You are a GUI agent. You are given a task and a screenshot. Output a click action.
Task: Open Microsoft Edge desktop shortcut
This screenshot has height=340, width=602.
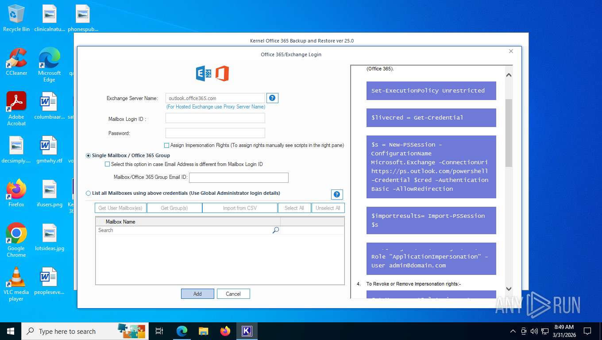[x=49, y=65]
